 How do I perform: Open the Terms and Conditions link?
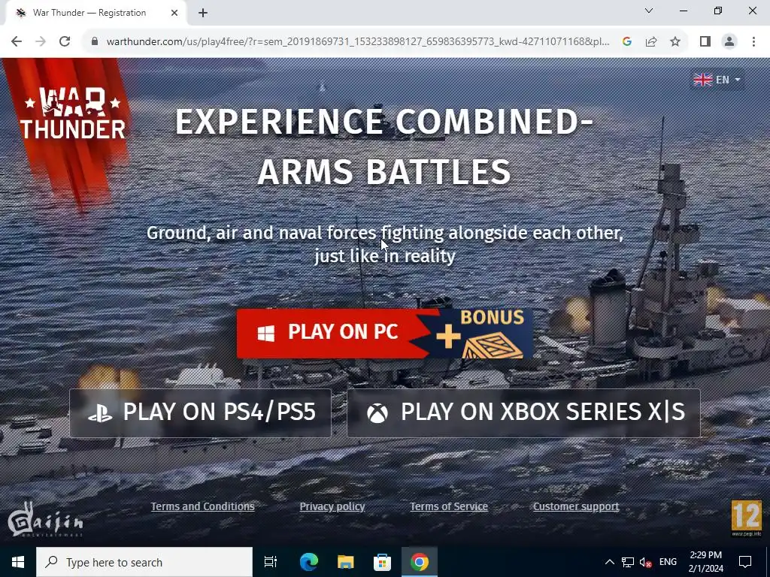202,506
